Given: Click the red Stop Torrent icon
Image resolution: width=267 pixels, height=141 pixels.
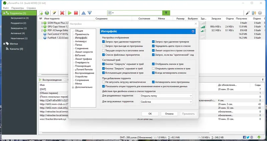Looking at the screenshot, I should pyautogui.click(x=76, y=13).
